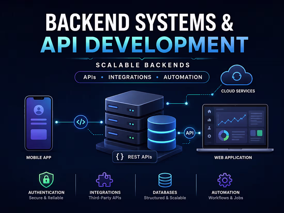This screenshot has width=284, height=213.
Task: Click the donut chart on laptop dashboard
Action: pyautogui.click(x=224, y=136)
